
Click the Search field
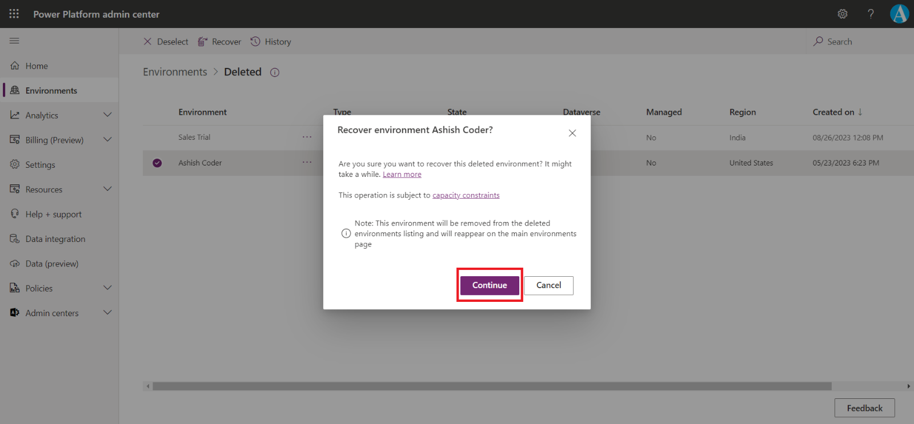839,42
